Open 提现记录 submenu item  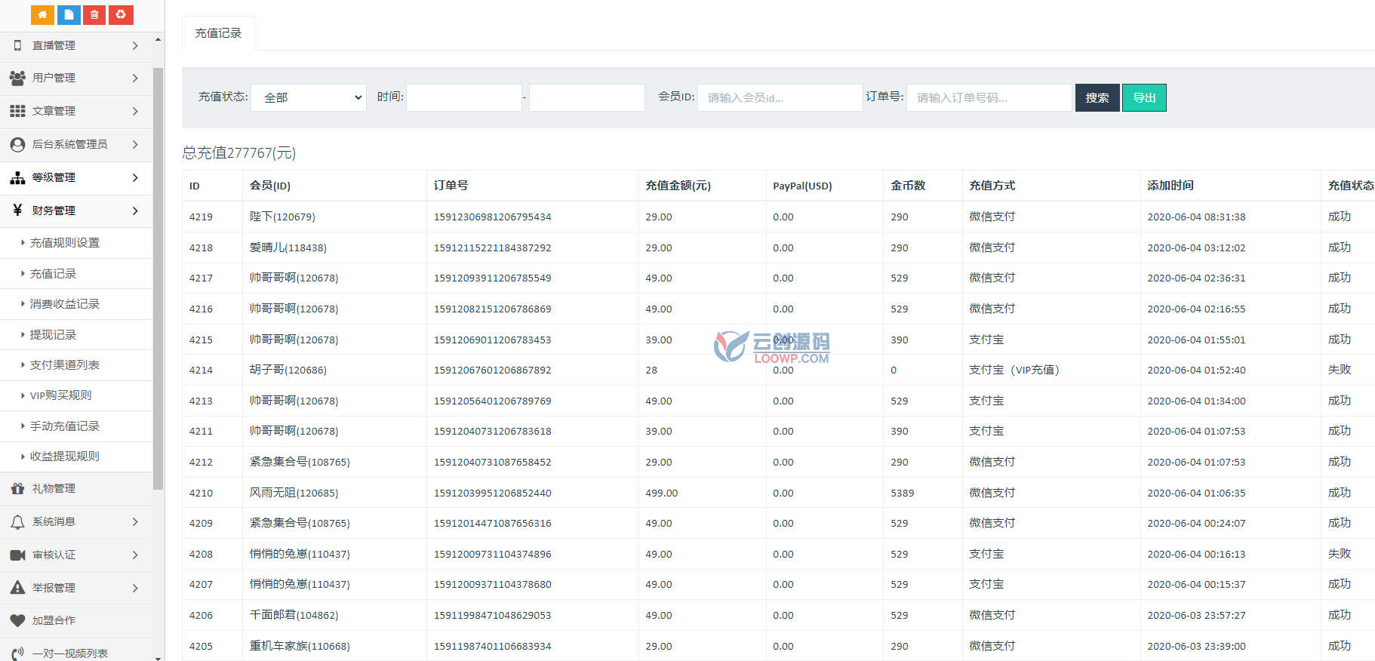(x=53, y=334)
